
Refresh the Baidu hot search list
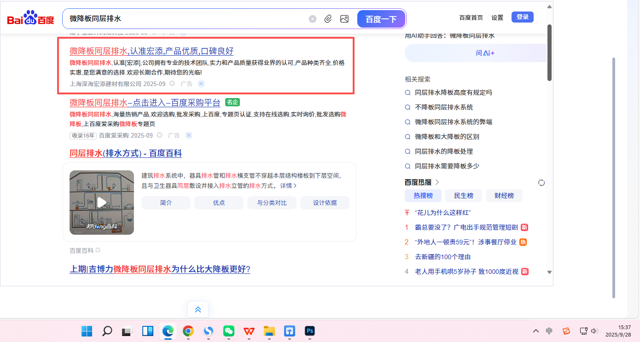pyautogui.click(x=541, y=183)
